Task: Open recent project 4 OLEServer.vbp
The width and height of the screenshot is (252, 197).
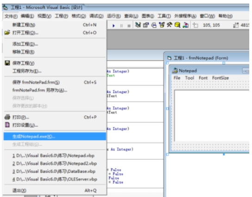Action: (55, 179)
